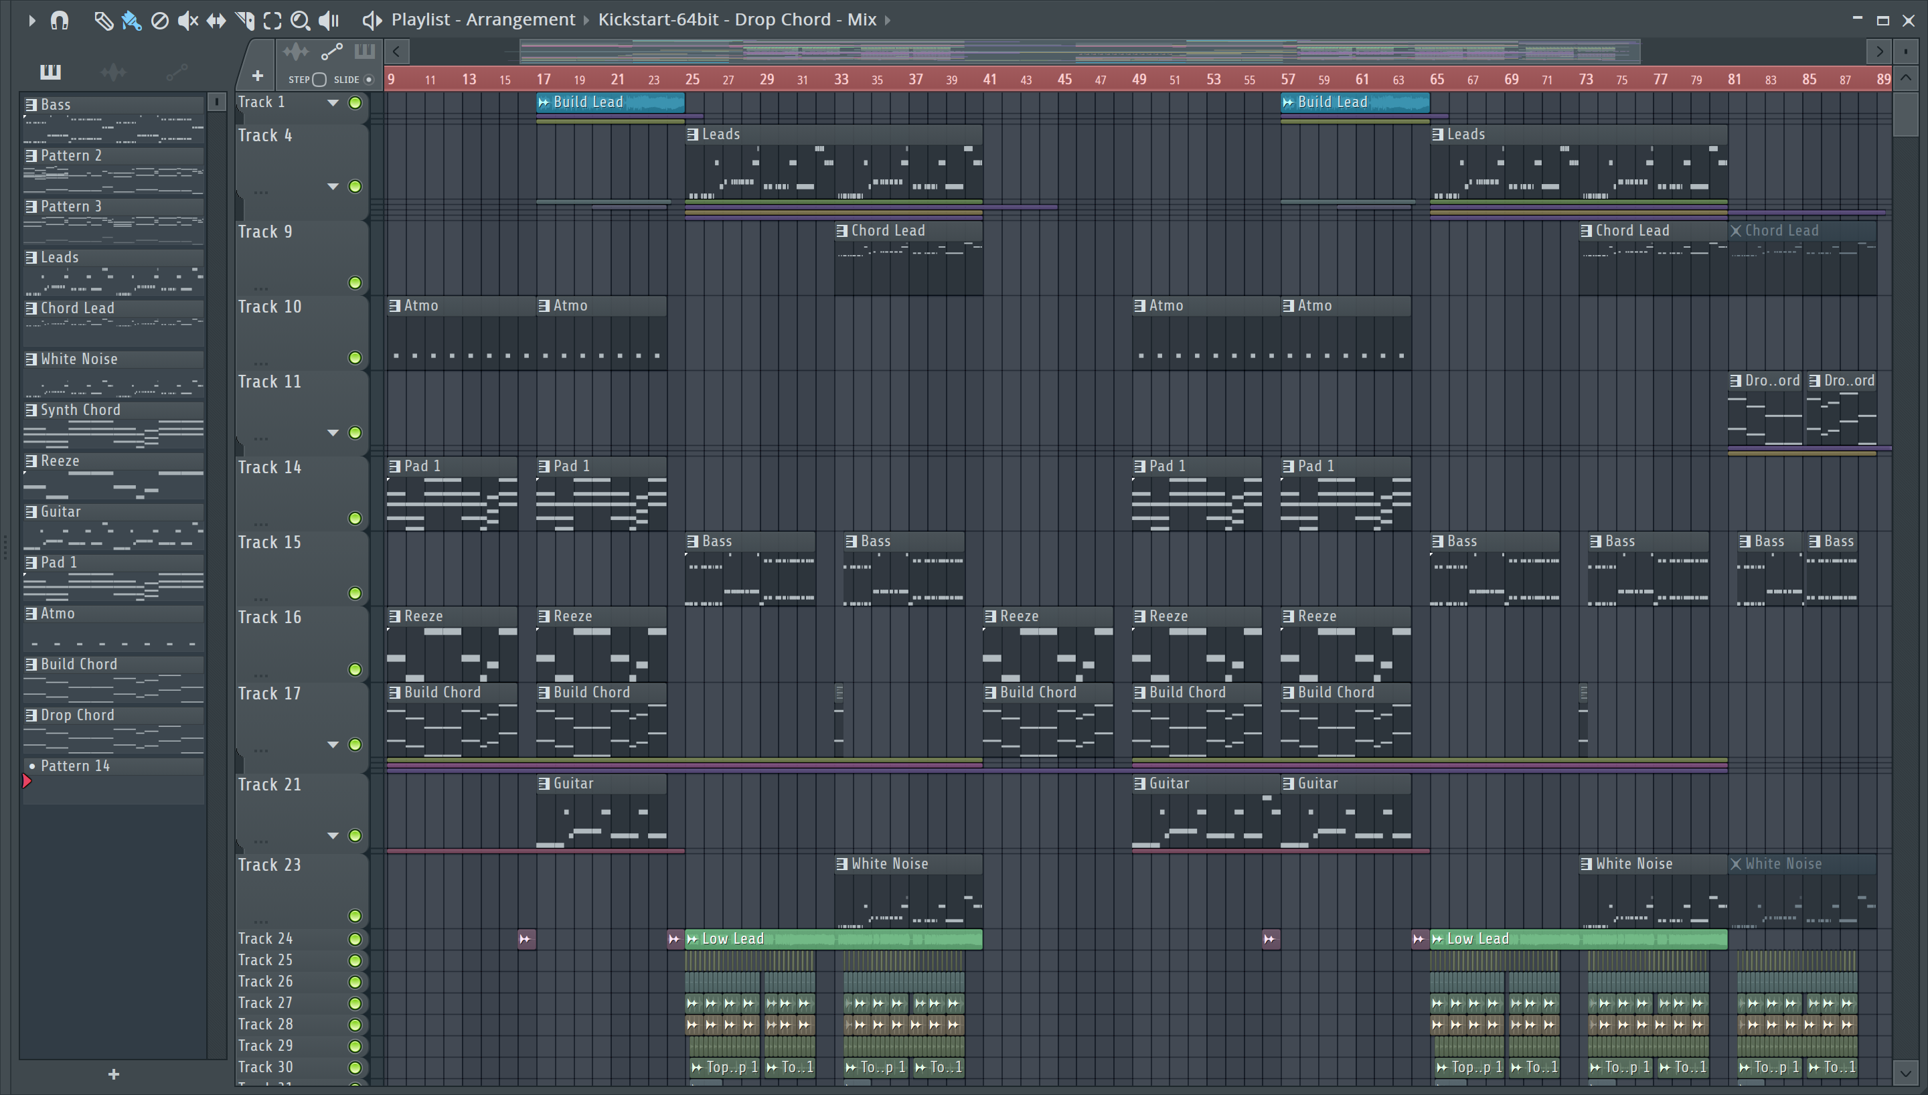Open the arrow after Kickstart-64bit - Drop Chord - Mix

point(887,20)
